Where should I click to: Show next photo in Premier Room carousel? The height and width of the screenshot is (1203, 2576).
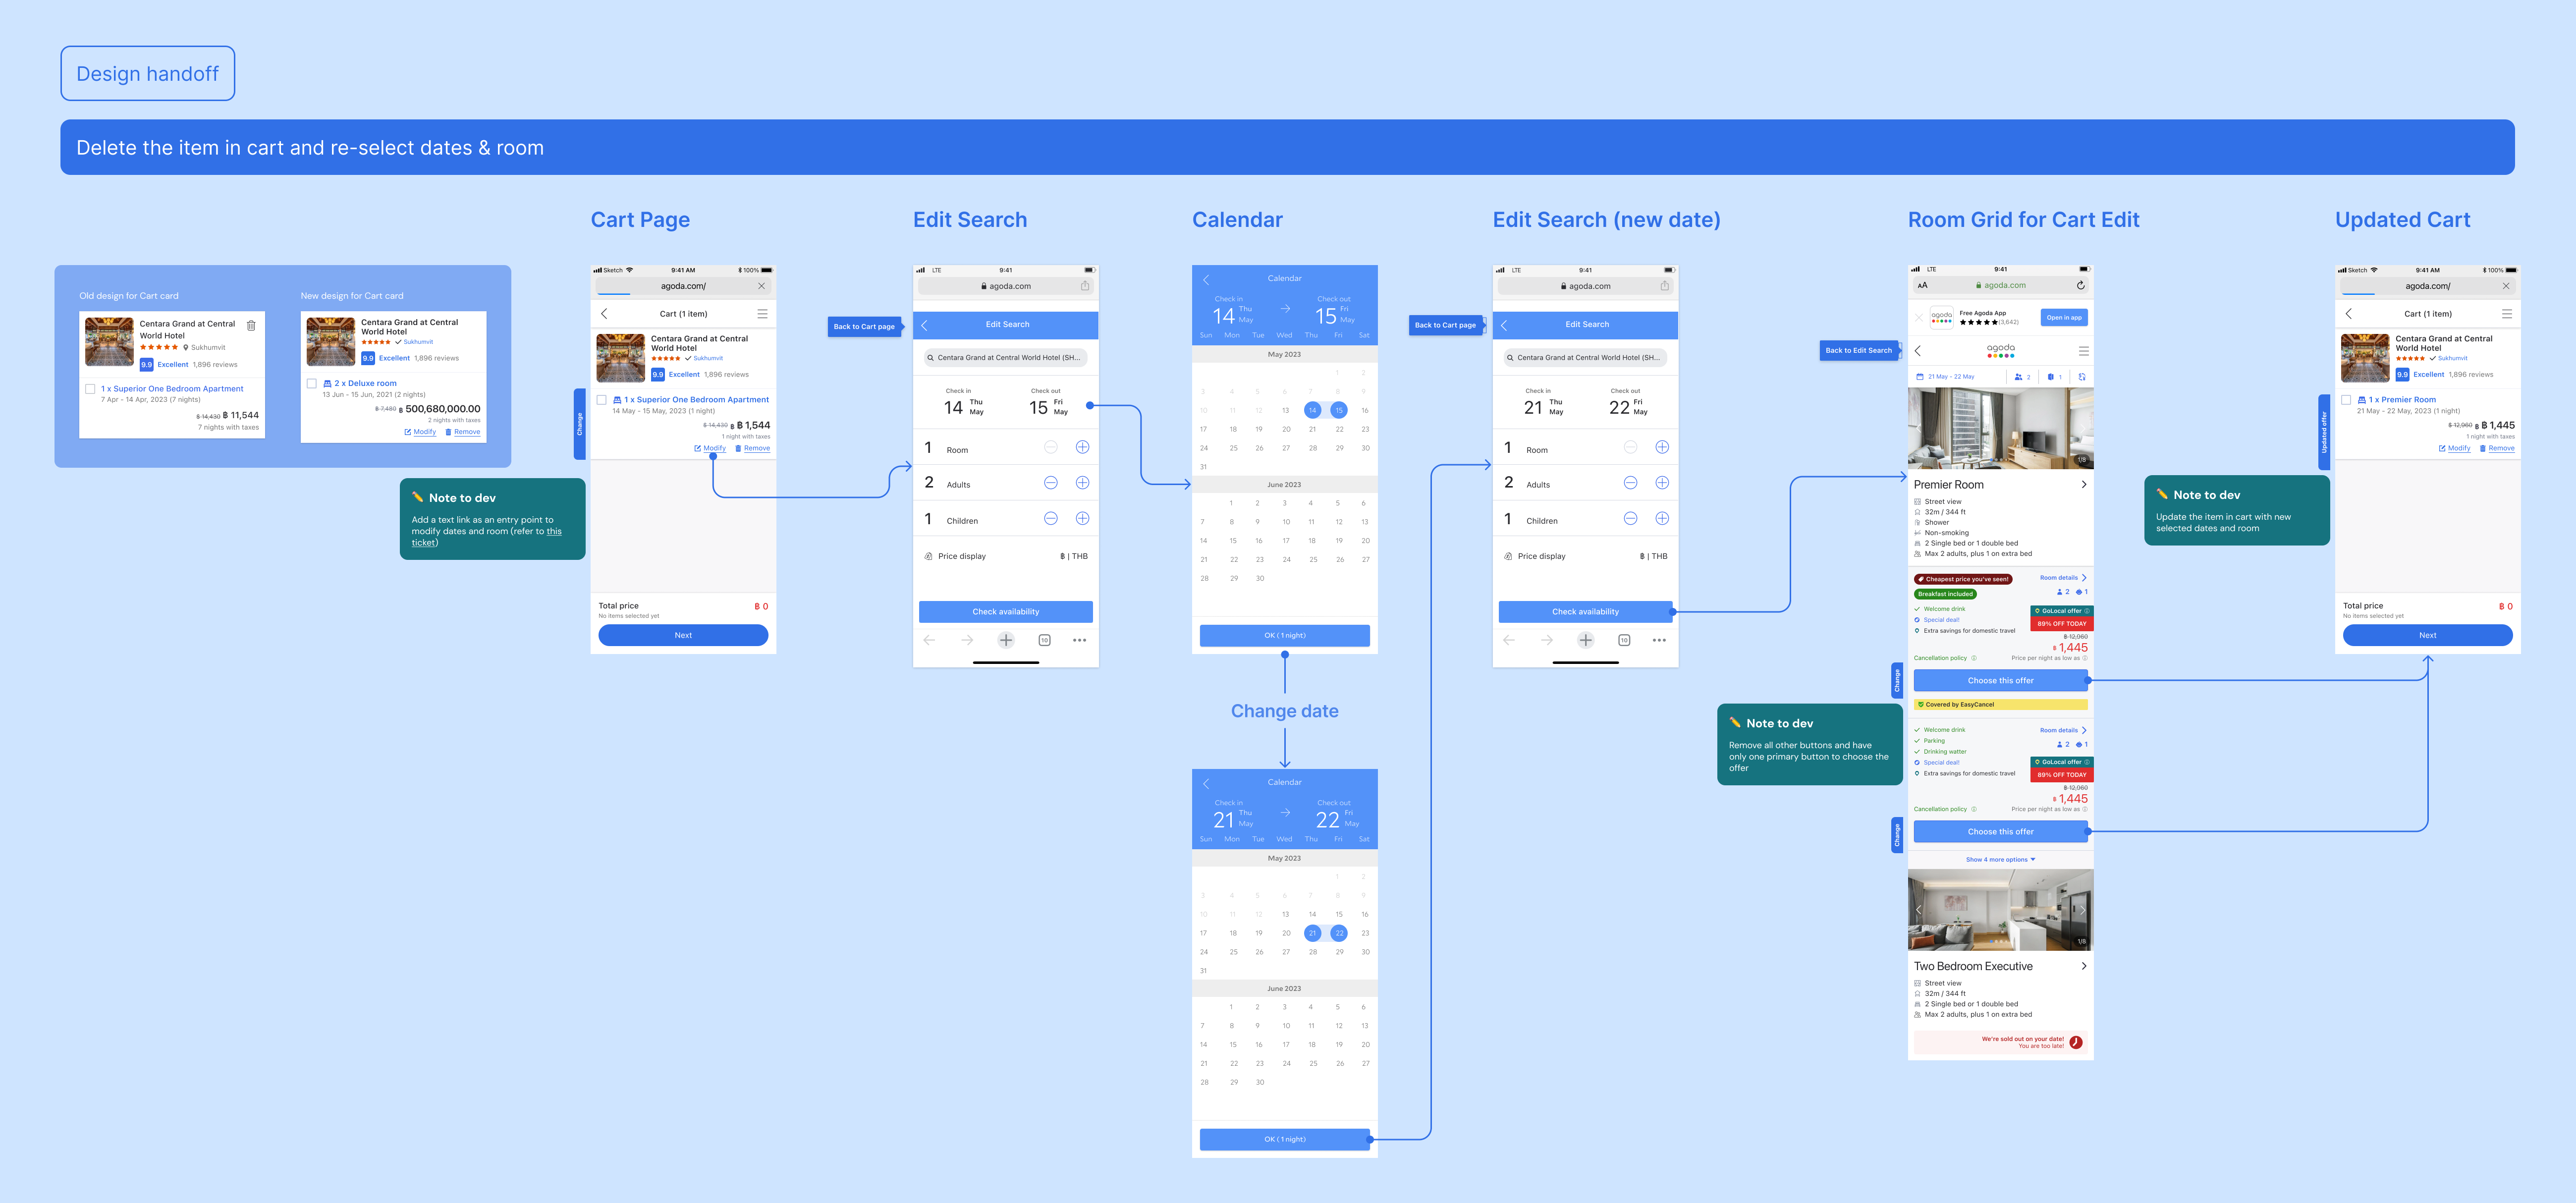[2082, 428]
